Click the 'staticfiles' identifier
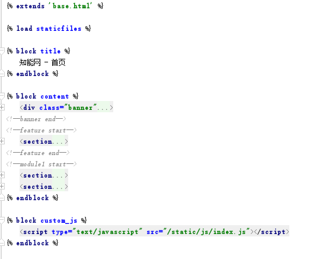319x259 pixels. pos(59,29)
